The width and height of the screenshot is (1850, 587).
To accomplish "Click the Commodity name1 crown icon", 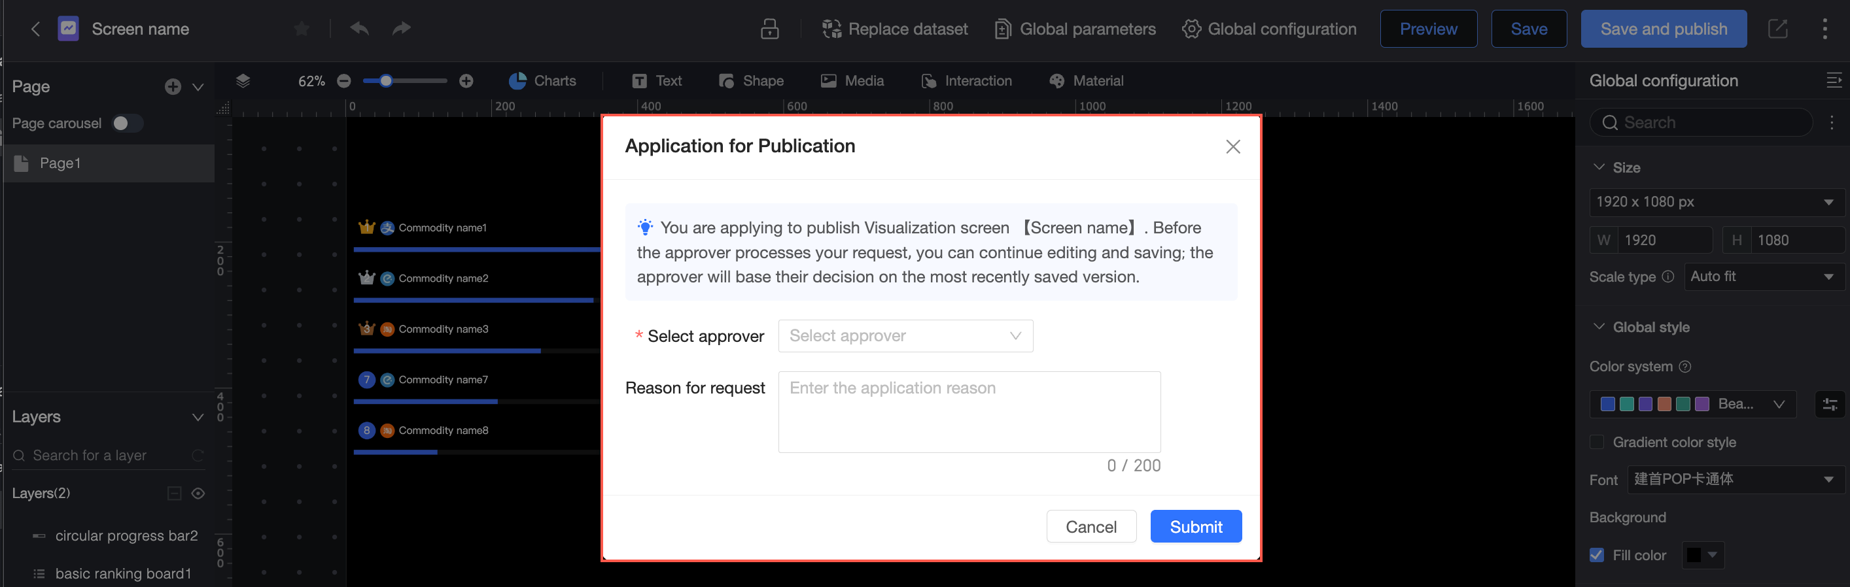I will (x=367, y=227).
